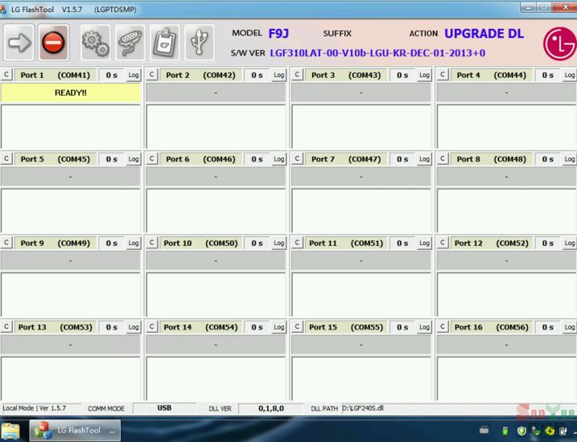This screenshot has width=577, height=442.
Task: Open the Log for Port 3
Action: tap(424, 75)
